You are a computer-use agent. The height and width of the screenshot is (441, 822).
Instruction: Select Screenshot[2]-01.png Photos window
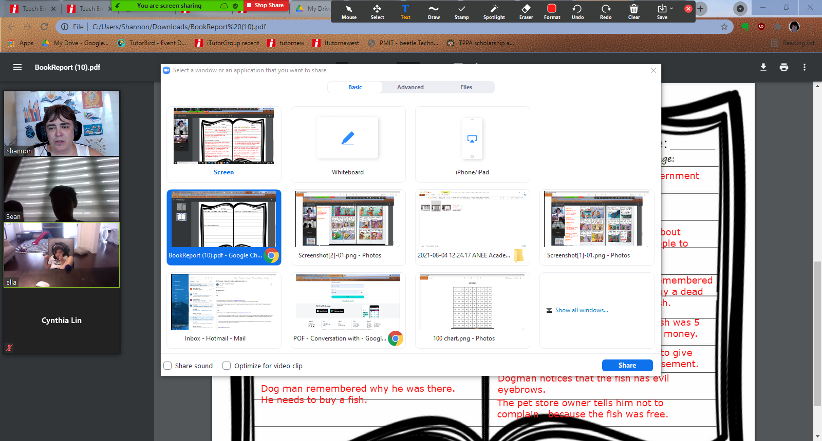click(x=348, y=227)
